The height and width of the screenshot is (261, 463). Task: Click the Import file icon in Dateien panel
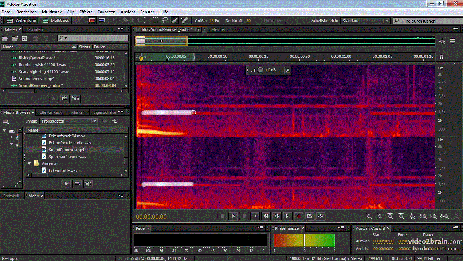pos(15,38)
